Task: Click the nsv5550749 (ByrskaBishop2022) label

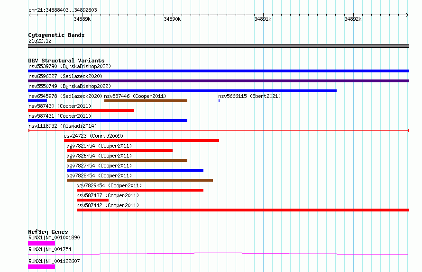Action: [x=70, y=86]
